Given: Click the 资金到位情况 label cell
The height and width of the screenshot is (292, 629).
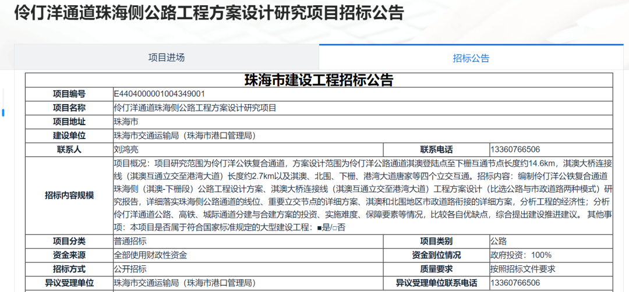Looking at the screenshot, I should 436,255.
